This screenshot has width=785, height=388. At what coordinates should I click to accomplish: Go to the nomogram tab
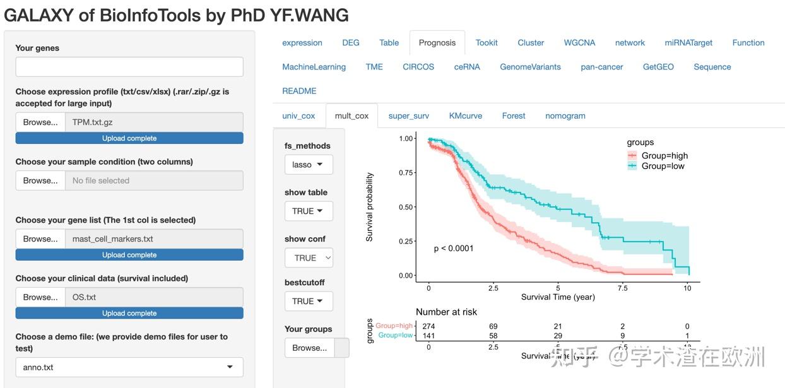tap(565, 116)
